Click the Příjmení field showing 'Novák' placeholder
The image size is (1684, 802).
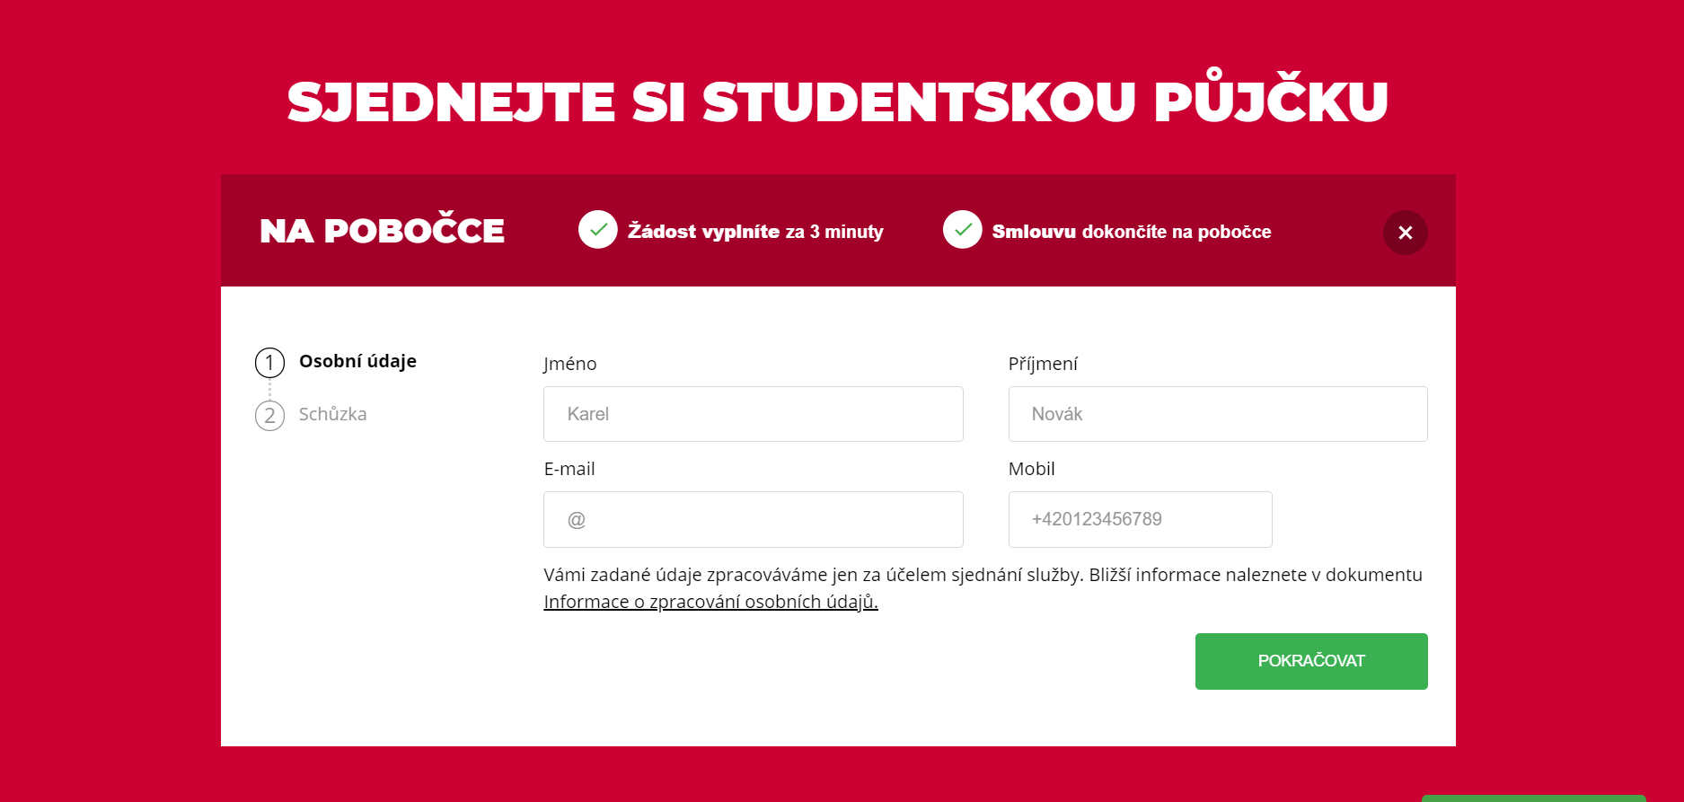(x=1218, y=414)
